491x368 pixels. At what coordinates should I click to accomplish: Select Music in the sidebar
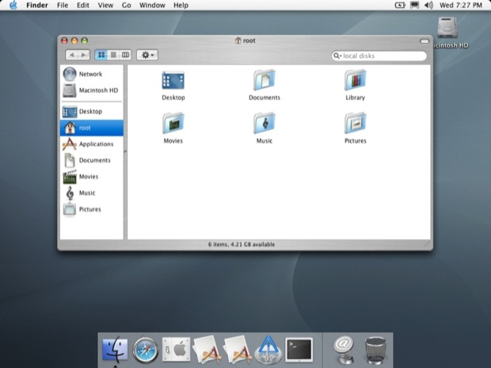tap(92, 193)
